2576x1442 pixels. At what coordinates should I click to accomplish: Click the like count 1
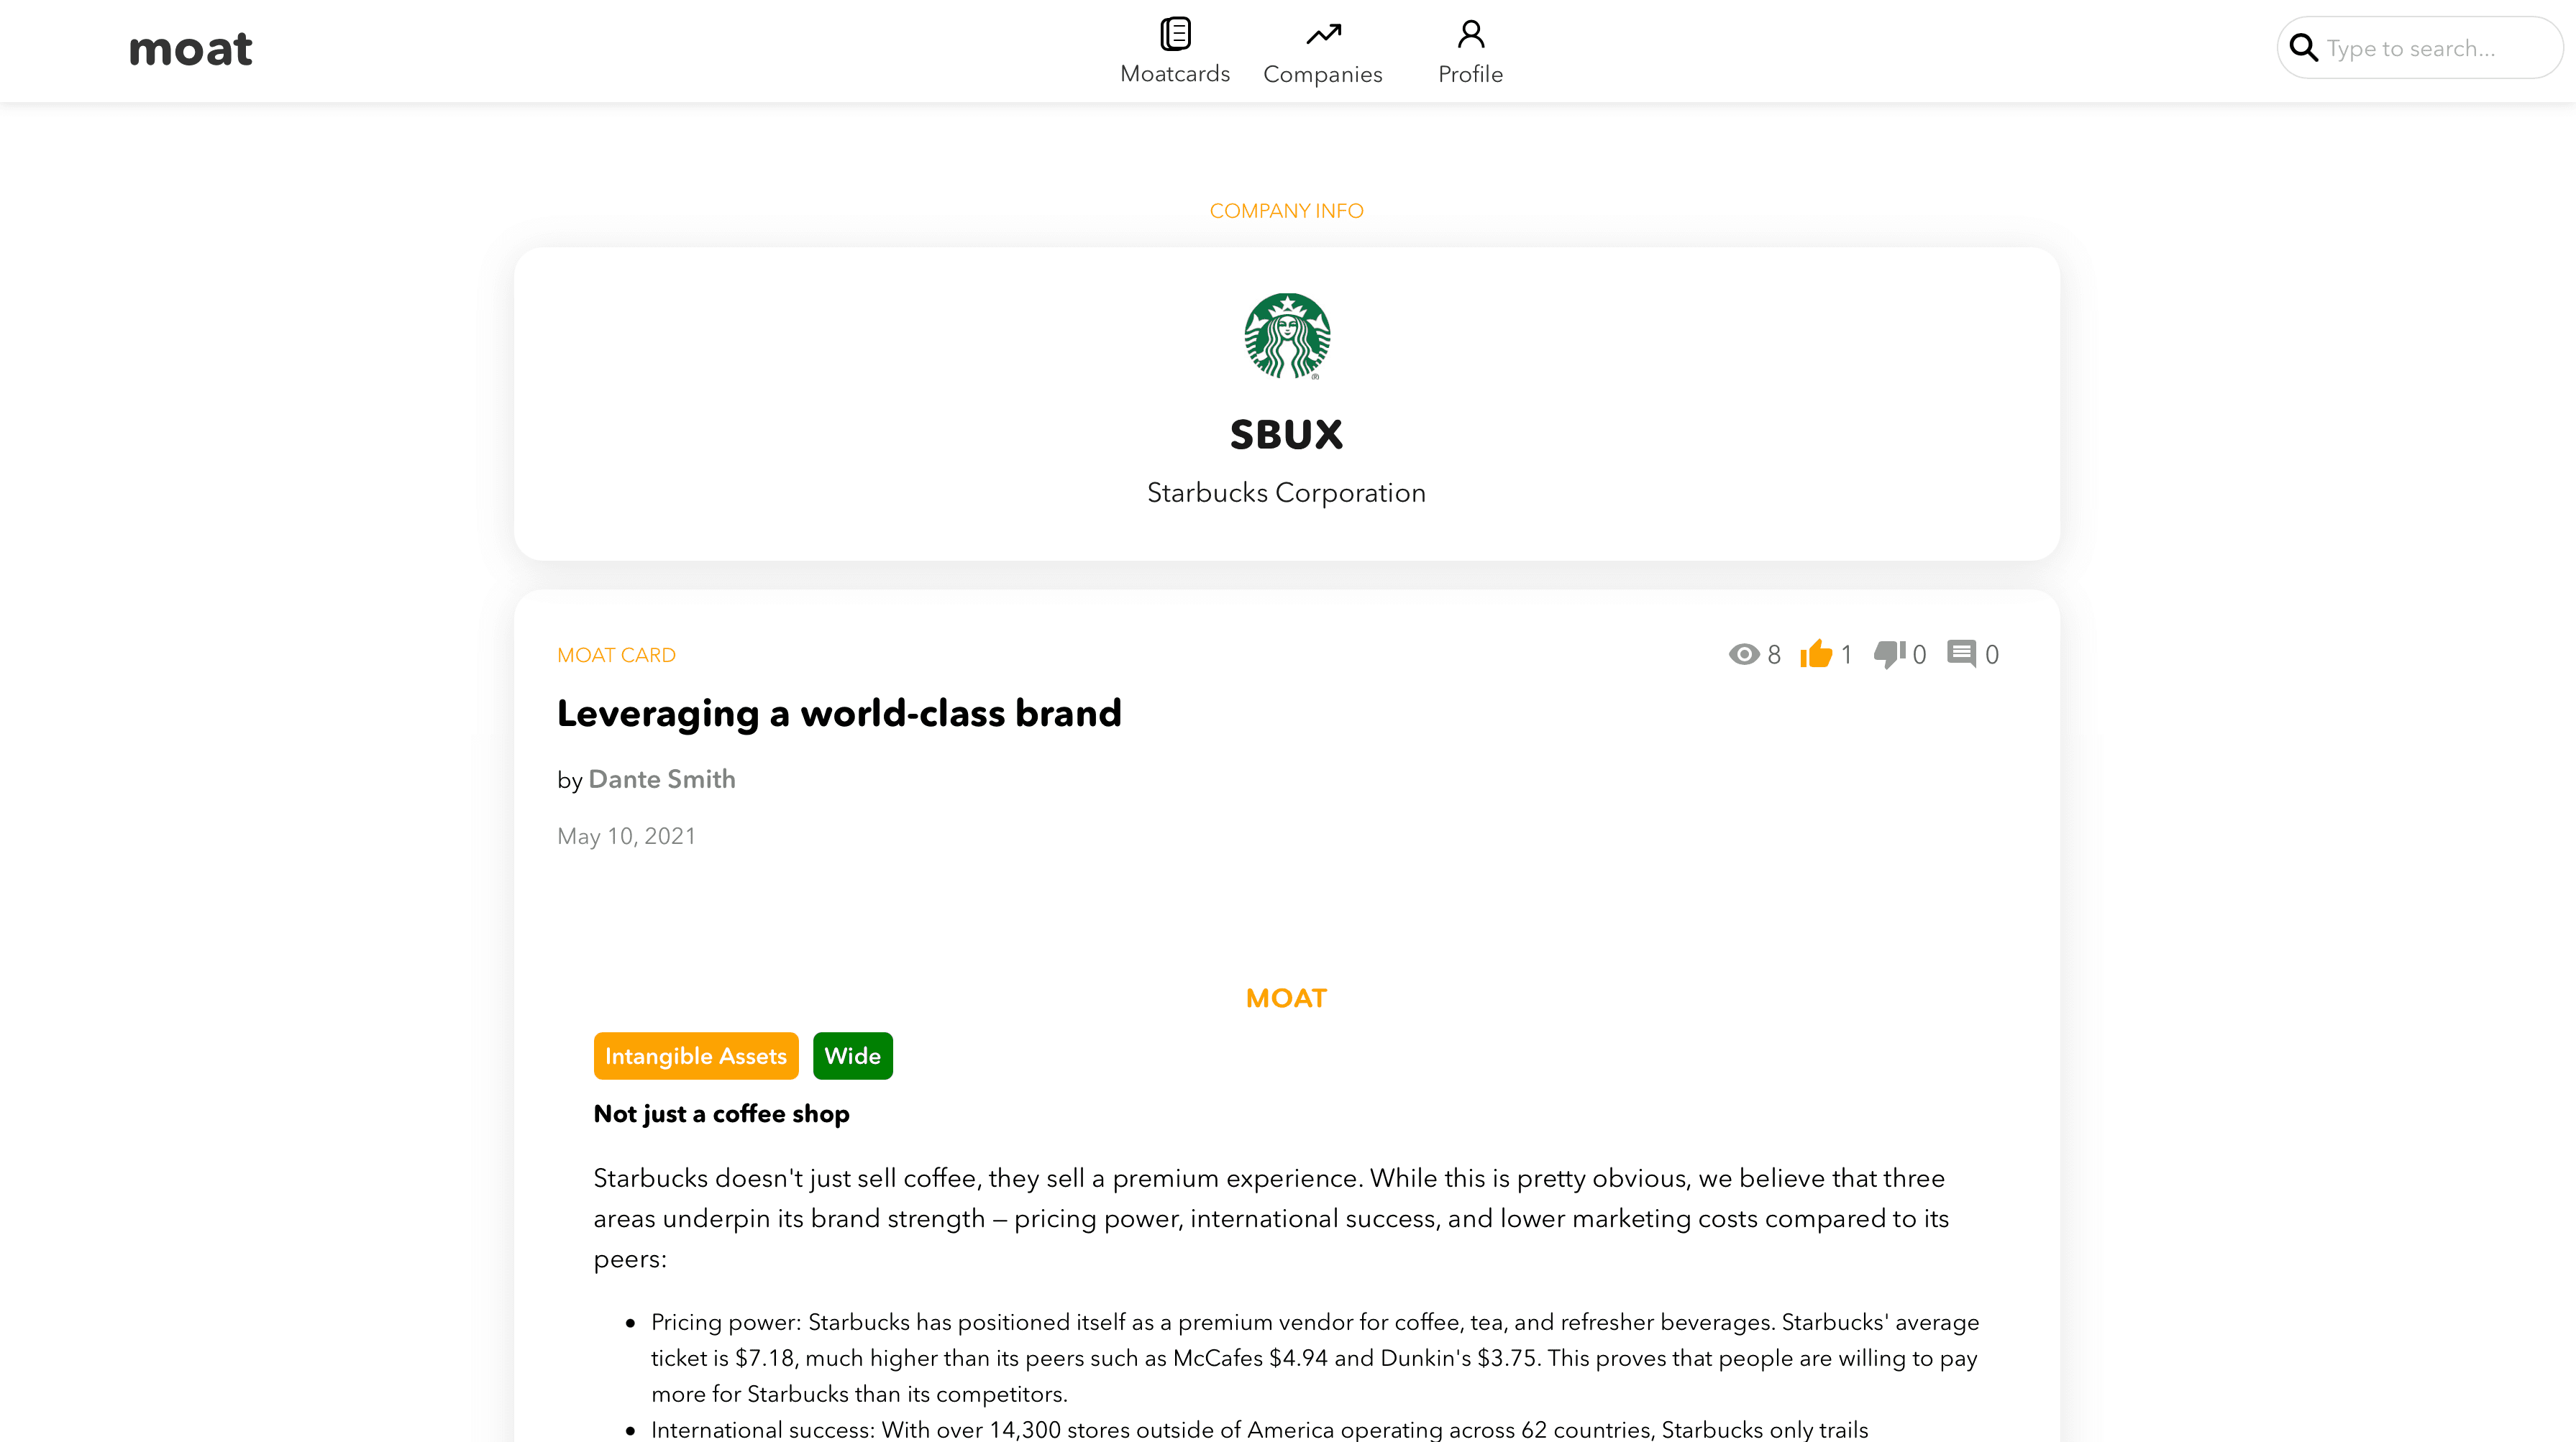coord(1846,655)
